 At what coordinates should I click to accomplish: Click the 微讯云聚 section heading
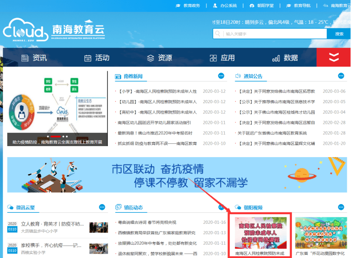[x=26, y=207]
